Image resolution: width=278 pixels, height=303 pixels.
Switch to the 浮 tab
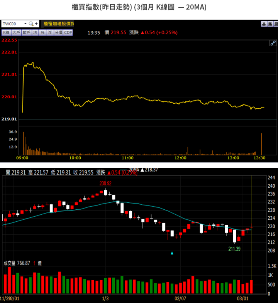coord(50,32)
